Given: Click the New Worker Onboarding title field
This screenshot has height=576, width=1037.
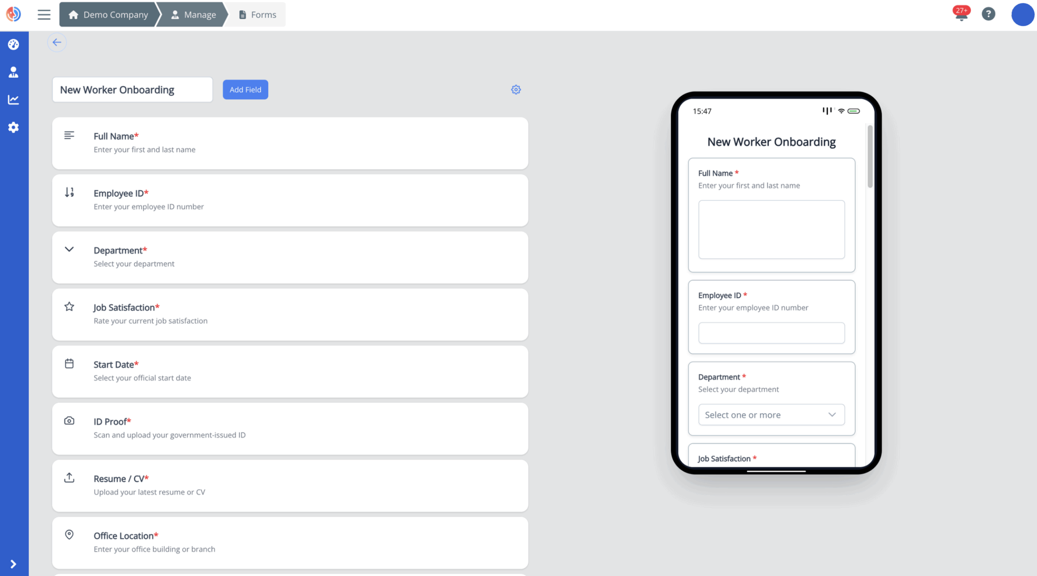Looking at the screenshot, I should [132, 90].
